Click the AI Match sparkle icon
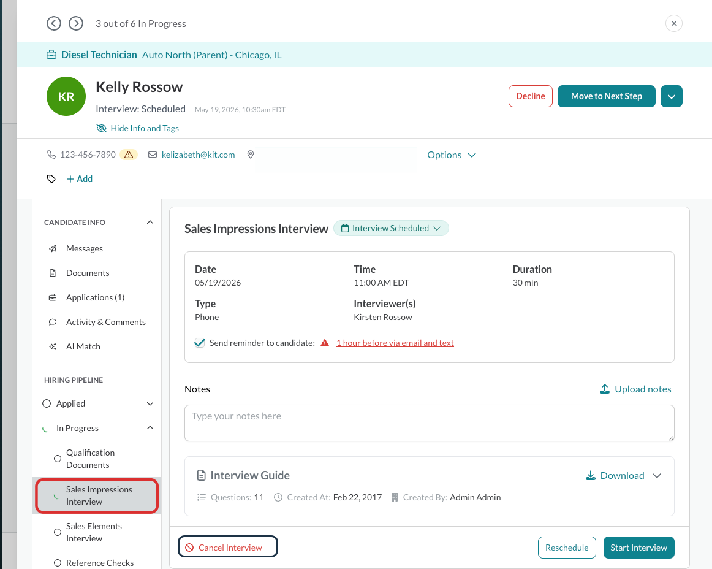The image size is (712, 569). tap(53, 347)
